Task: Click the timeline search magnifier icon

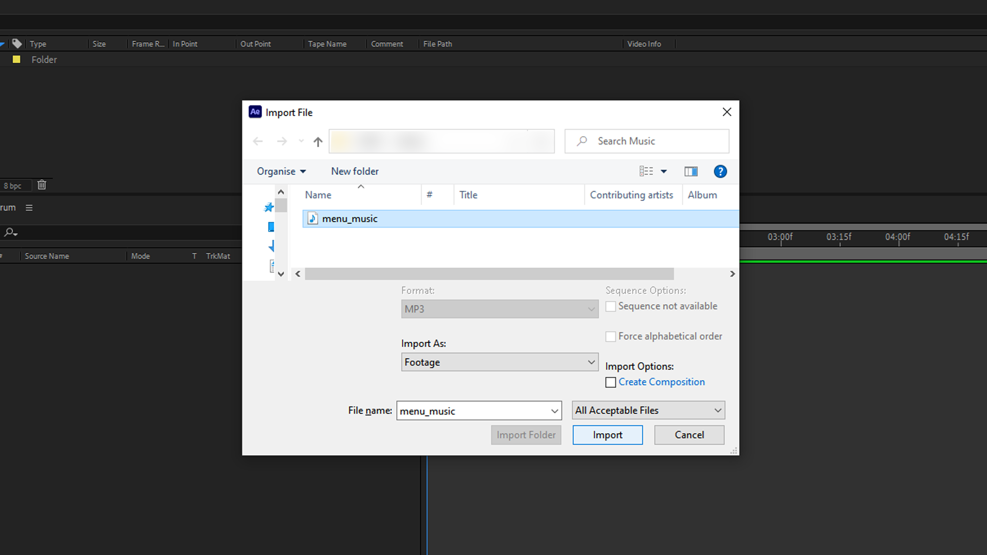Action: [10, 232]
